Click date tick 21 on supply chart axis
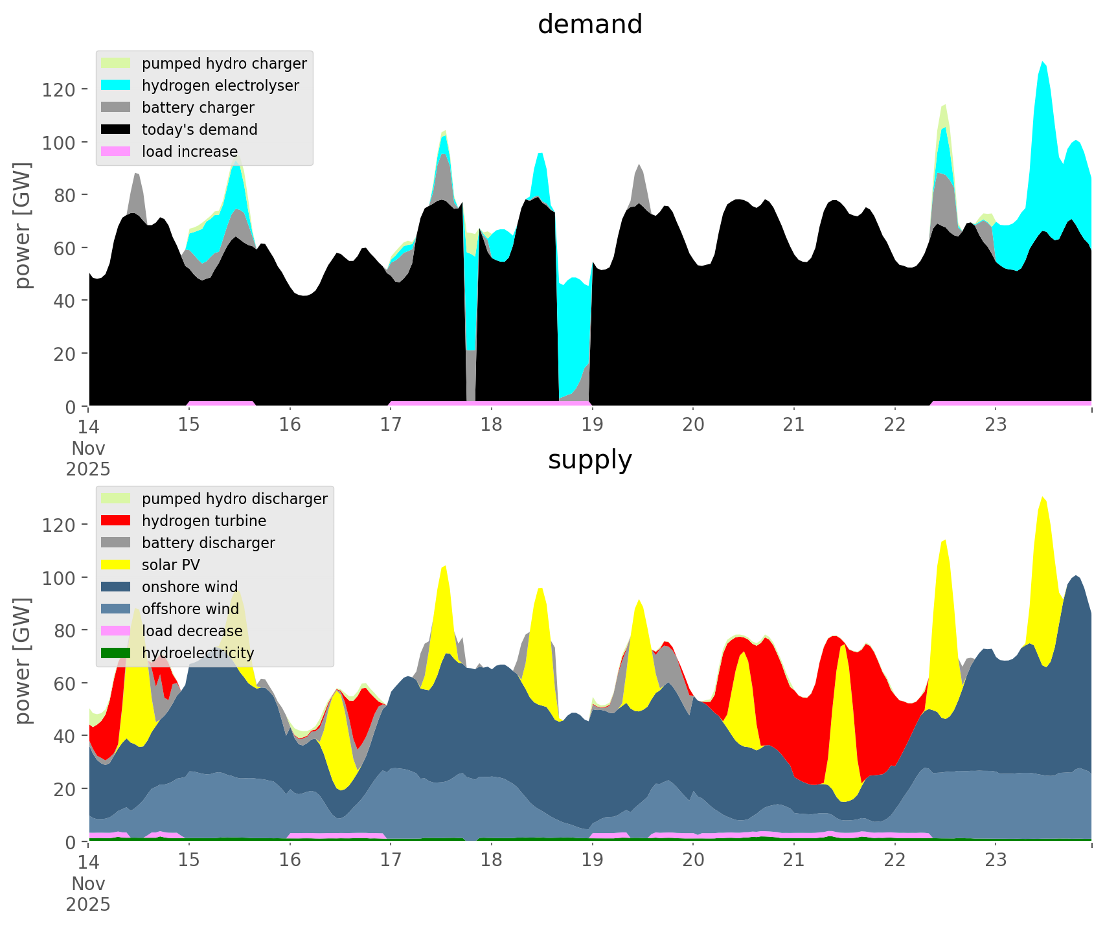1105x927 pixels. pyautogui.click(x=793, y=860)
